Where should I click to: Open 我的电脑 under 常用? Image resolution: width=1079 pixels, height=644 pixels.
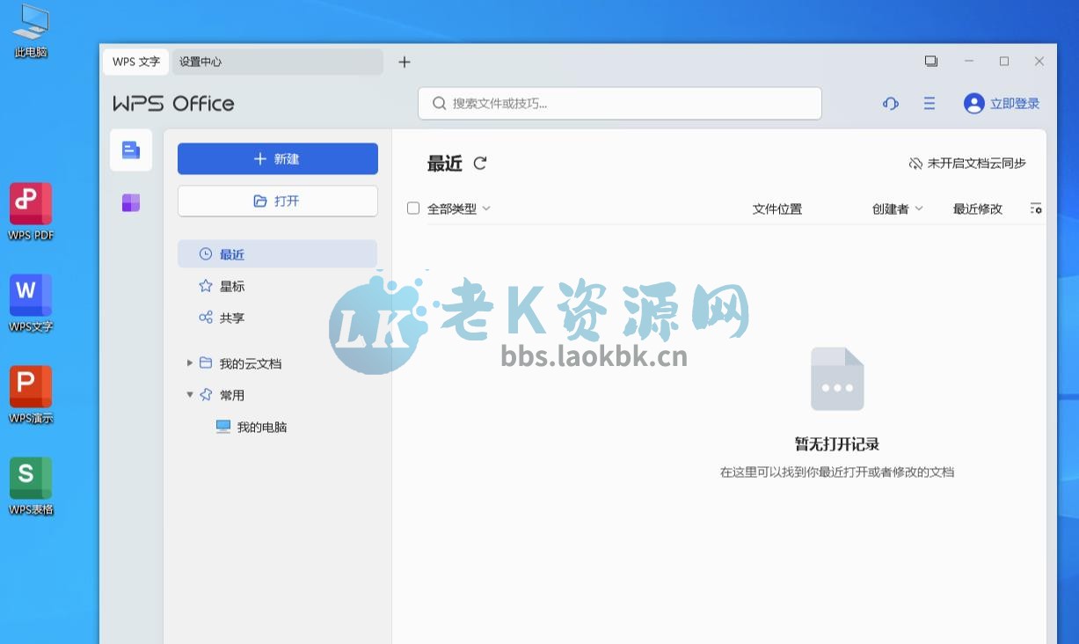pyautogui.click(x=252, y=427)
